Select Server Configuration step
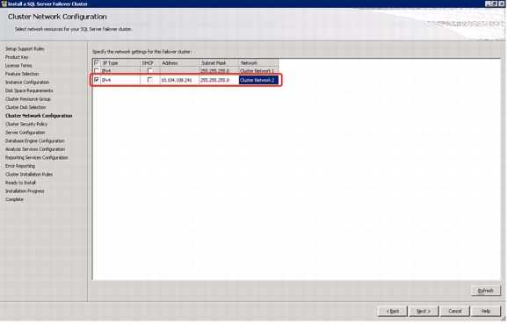The image size is (508, 324). 25,133
